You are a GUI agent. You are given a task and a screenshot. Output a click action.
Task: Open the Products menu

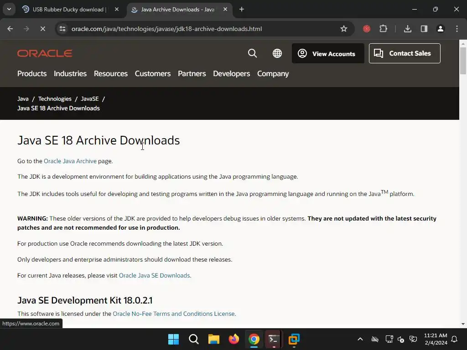tap(32, 73)
